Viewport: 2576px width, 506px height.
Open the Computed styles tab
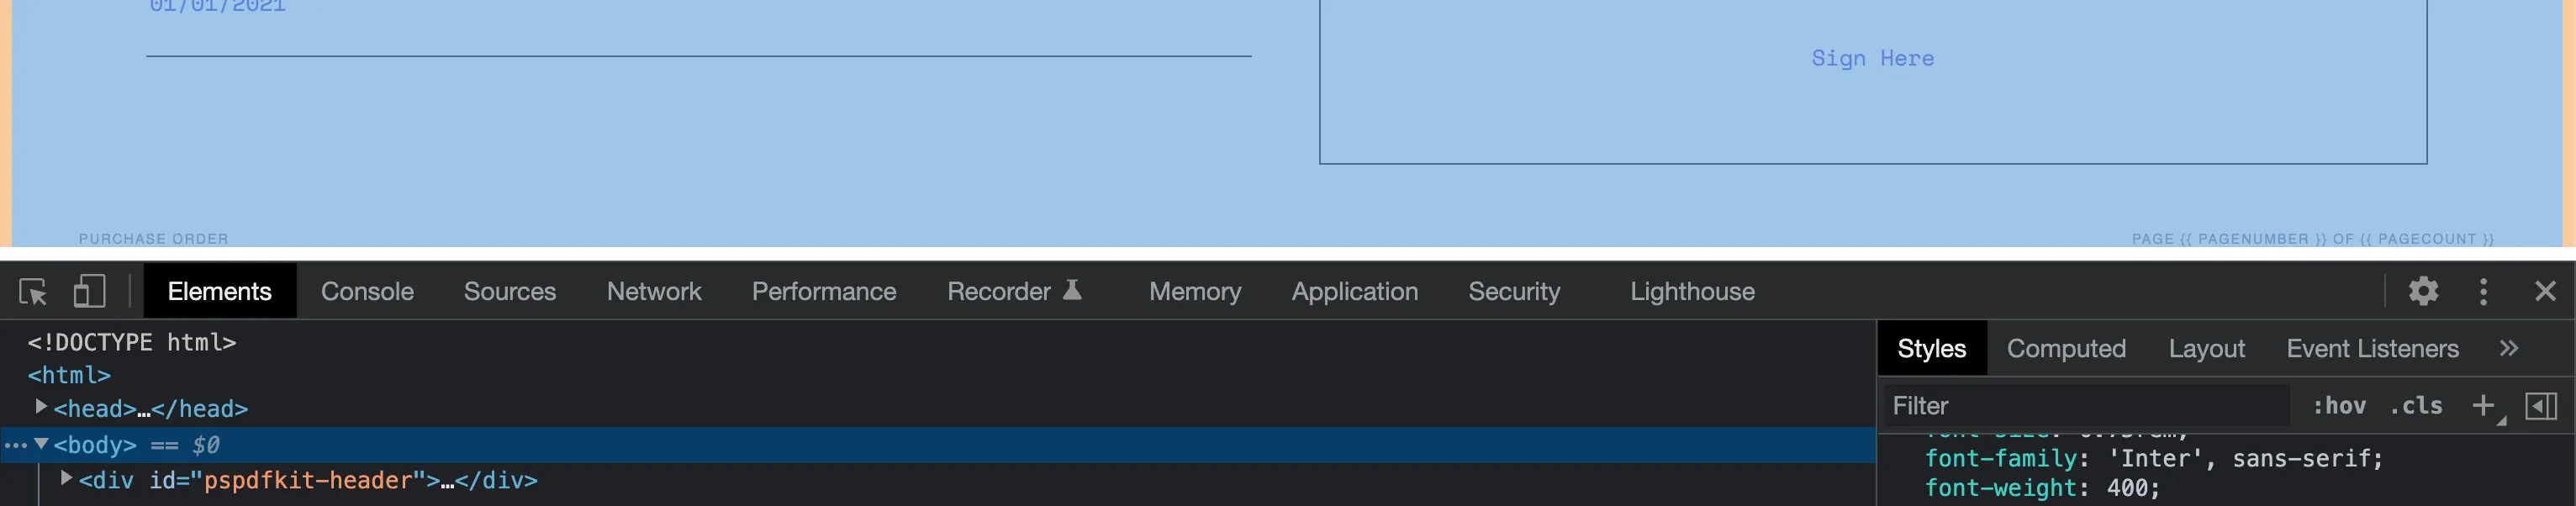2066,348
